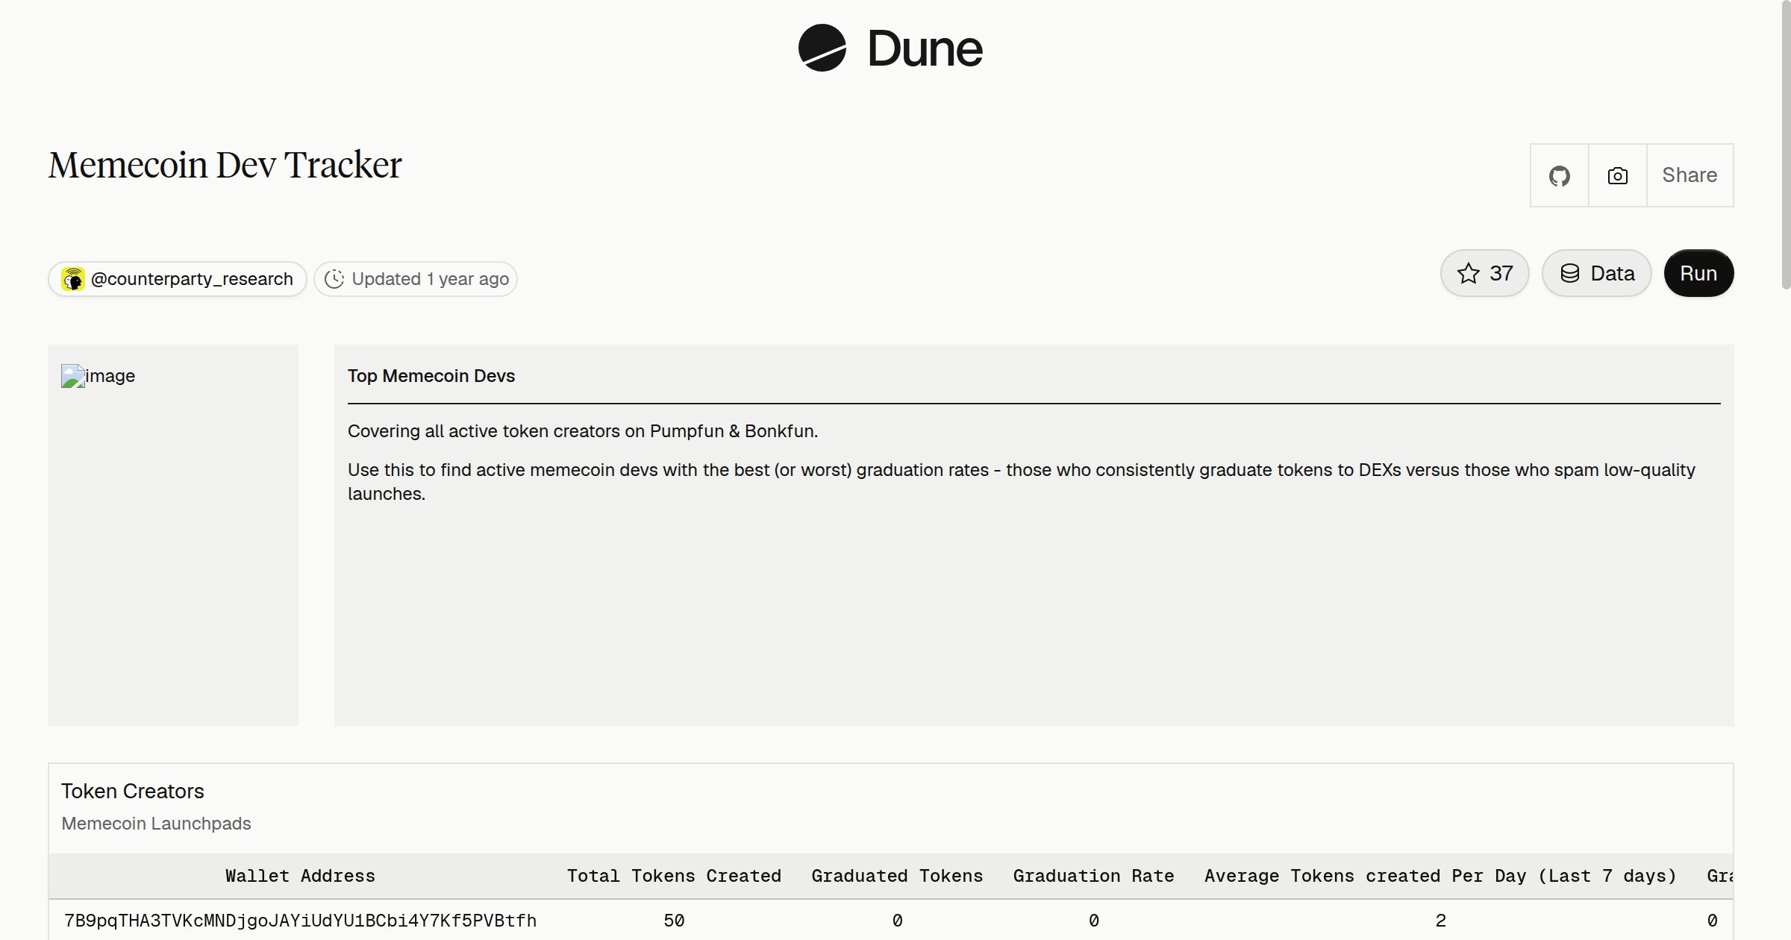
Task: Open the GitHub repository icon
Action: coord(1559,175)
